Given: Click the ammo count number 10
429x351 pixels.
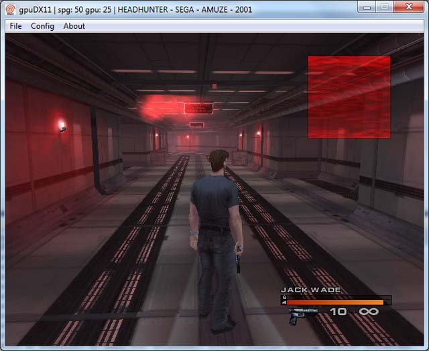Looking at the screenshot, I should pos(338,312).
